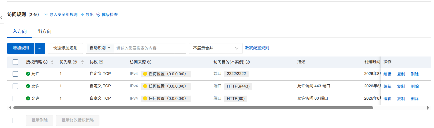Viewport: 434px width, 128px height.
Task: Click the 2222/2222 port cell
Action: click(x=236, y=74)
